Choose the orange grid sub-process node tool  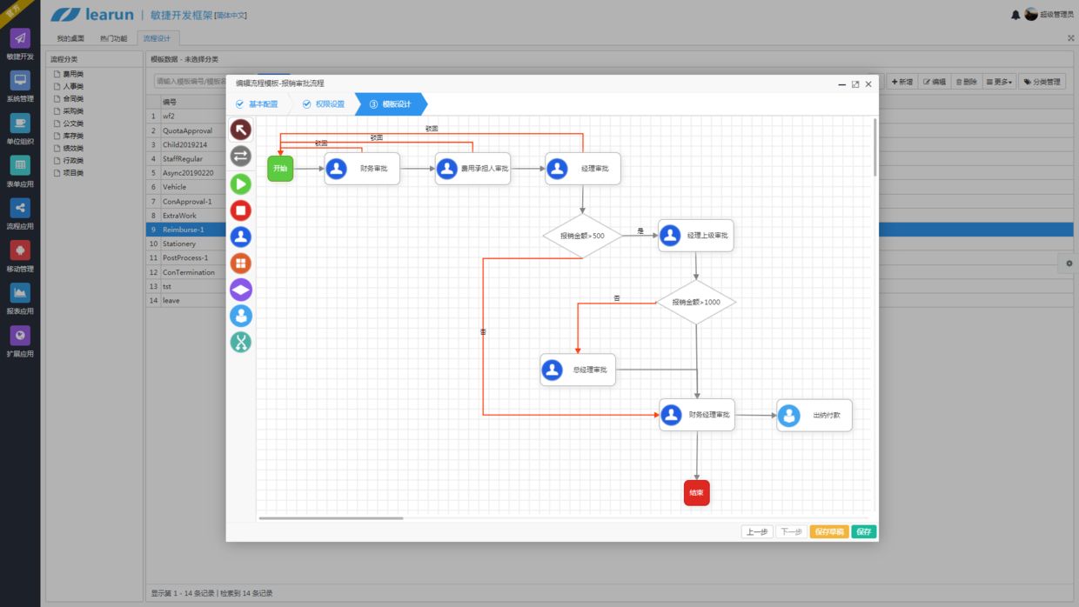point(241,263)
